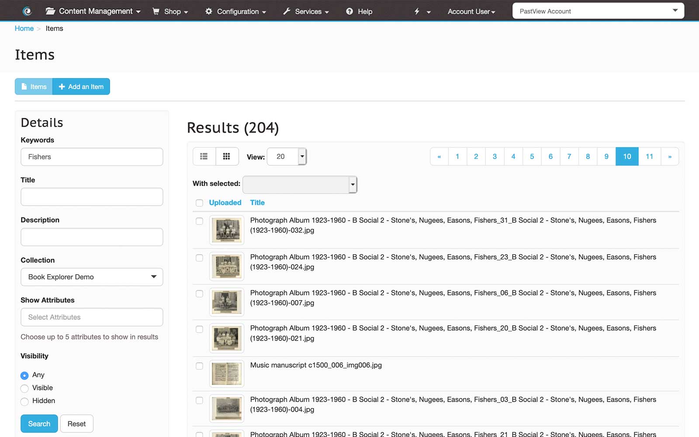Check the Fishers_03 004.jpg item checkbox
Screen dimensions: 699x437
click(x=199, y=400)
